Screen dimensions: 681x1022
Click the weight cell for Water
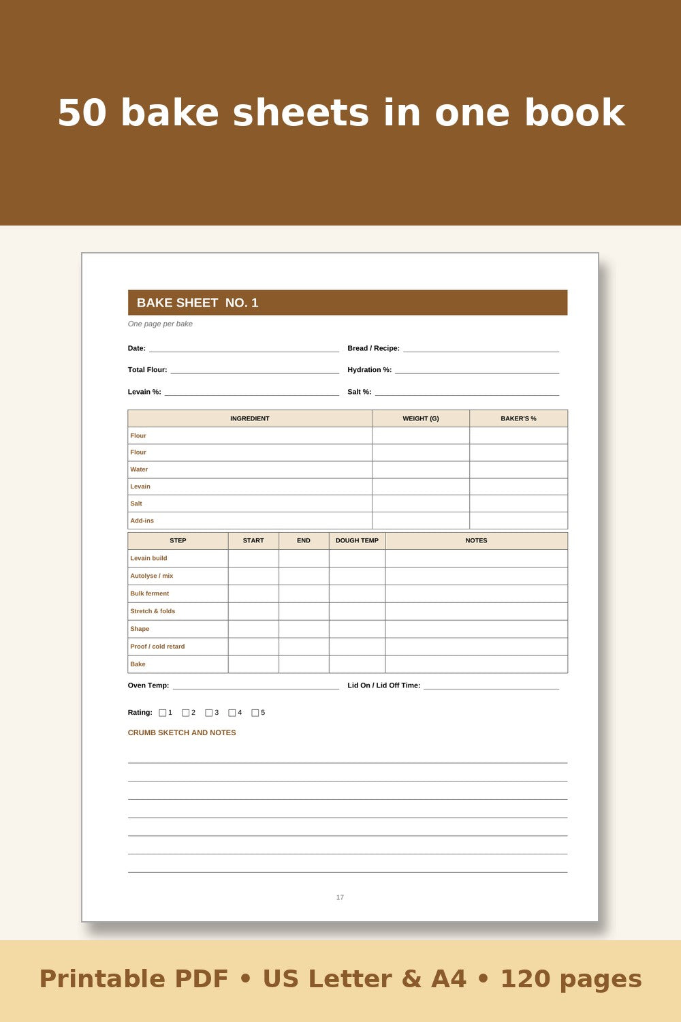tap(421, 469)
